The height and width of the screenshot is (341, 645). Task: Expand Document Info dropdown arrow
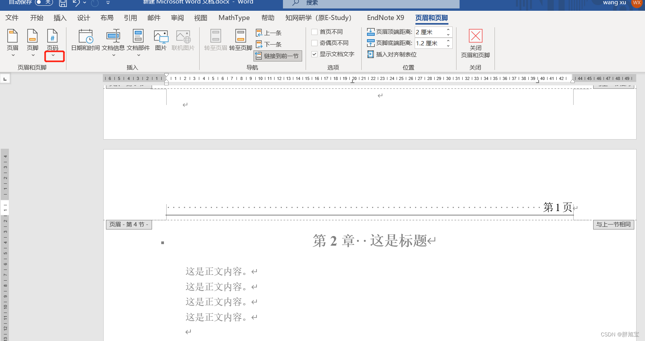pos(114,55)
